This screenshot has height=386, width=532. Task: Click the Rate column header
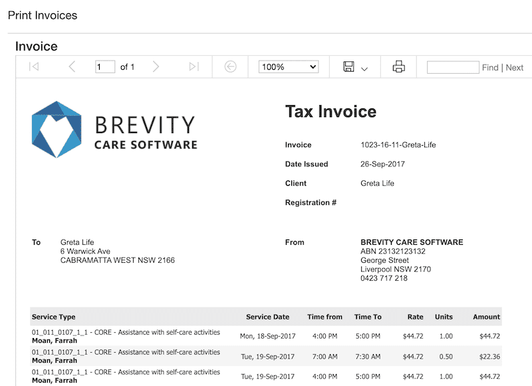click(x=415, y=317)
